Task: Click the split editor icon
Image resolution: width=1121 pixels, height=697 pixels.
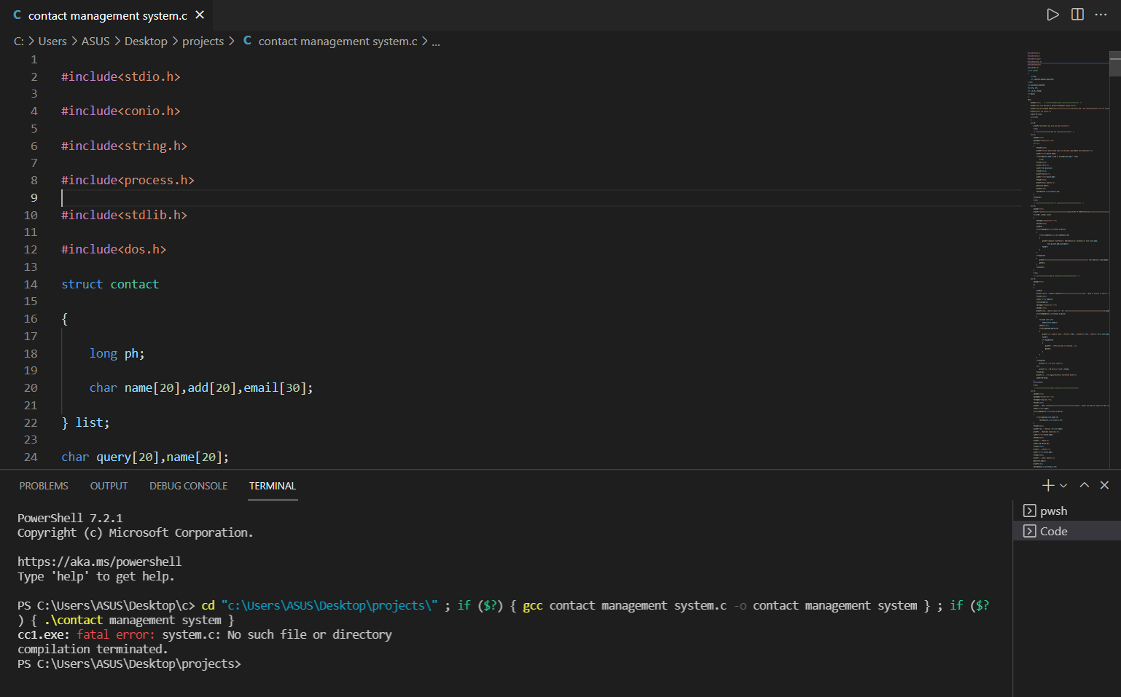Action: 1077,15
